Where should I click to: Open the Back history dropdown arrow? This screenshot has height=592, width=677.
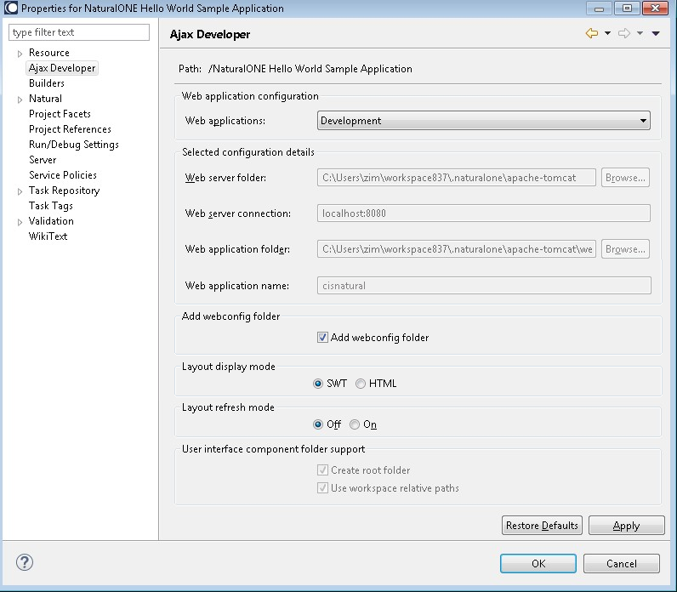607,34
